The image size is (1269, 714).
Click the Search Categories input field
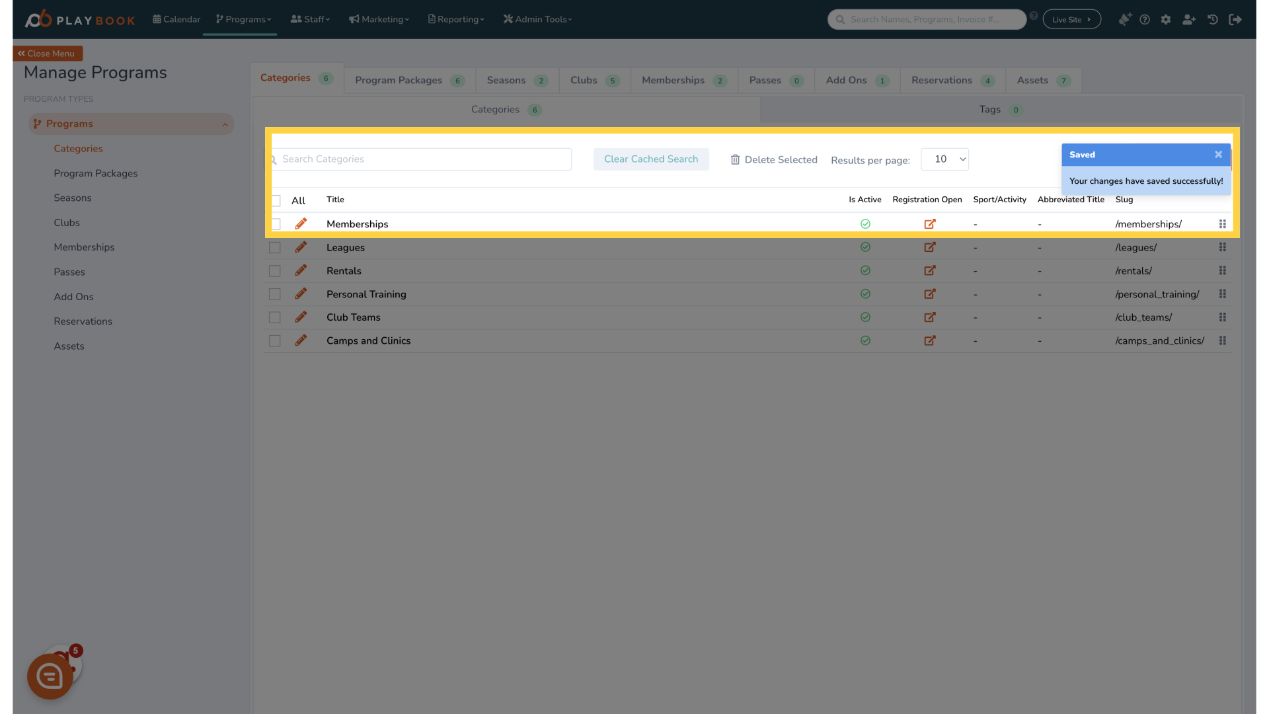coord(421,159)
